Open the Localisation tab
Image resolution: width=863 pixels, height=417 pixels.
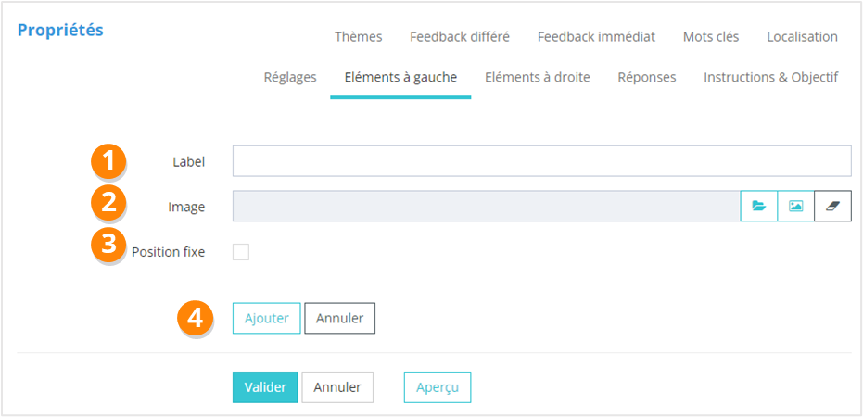tap(802, 37)
